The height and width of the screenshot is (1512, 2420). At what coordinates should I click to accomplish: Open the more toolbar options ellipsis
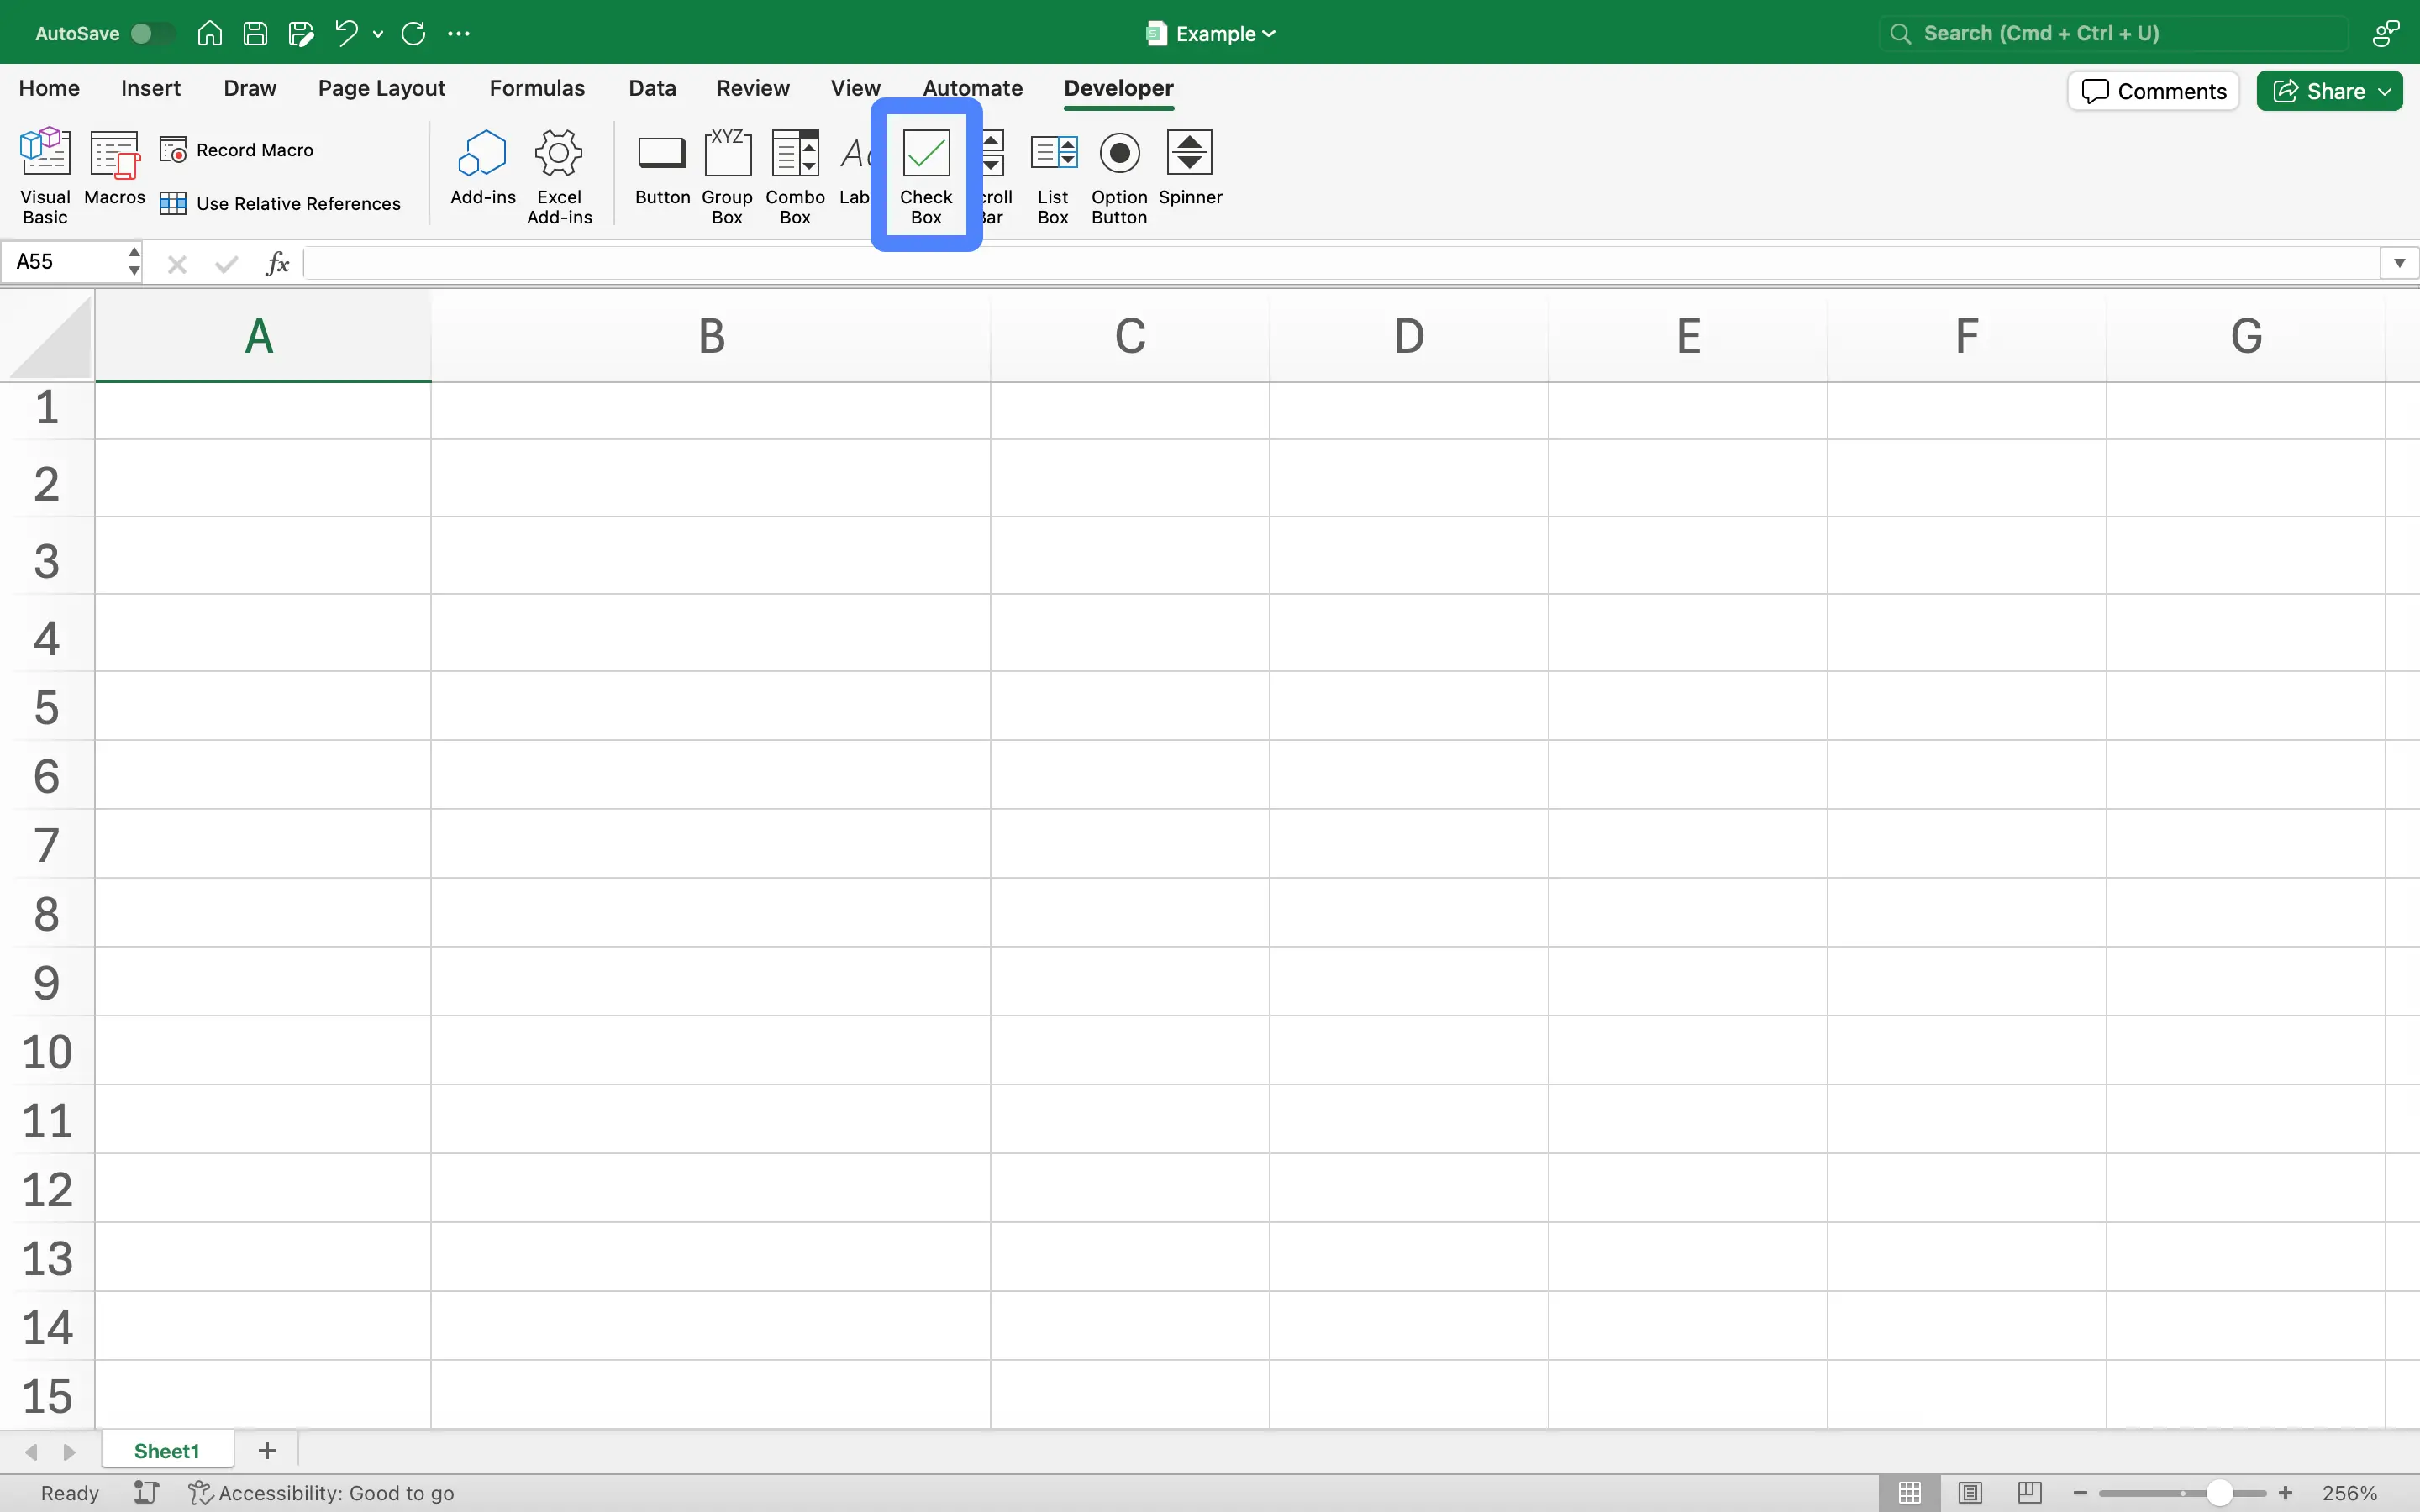pyautogui.click(x=459, y=33)
